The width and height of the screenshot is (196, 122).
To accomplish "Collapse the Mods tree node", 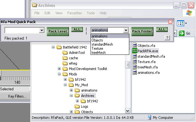I will 59,74.
